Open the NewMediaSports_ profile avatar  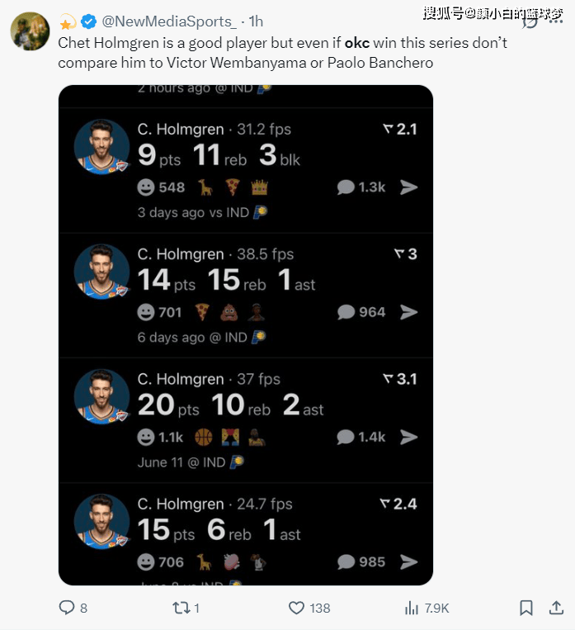[x=28, y=31]
